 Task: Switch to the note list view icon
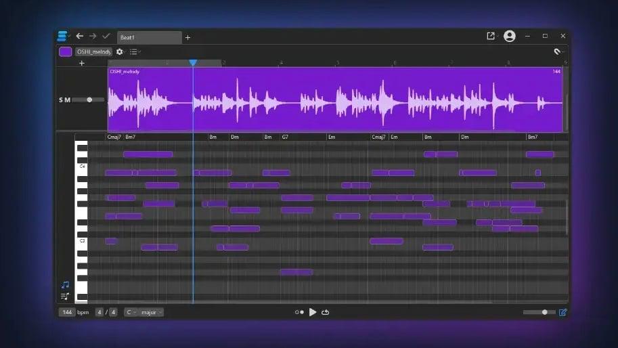65,297
